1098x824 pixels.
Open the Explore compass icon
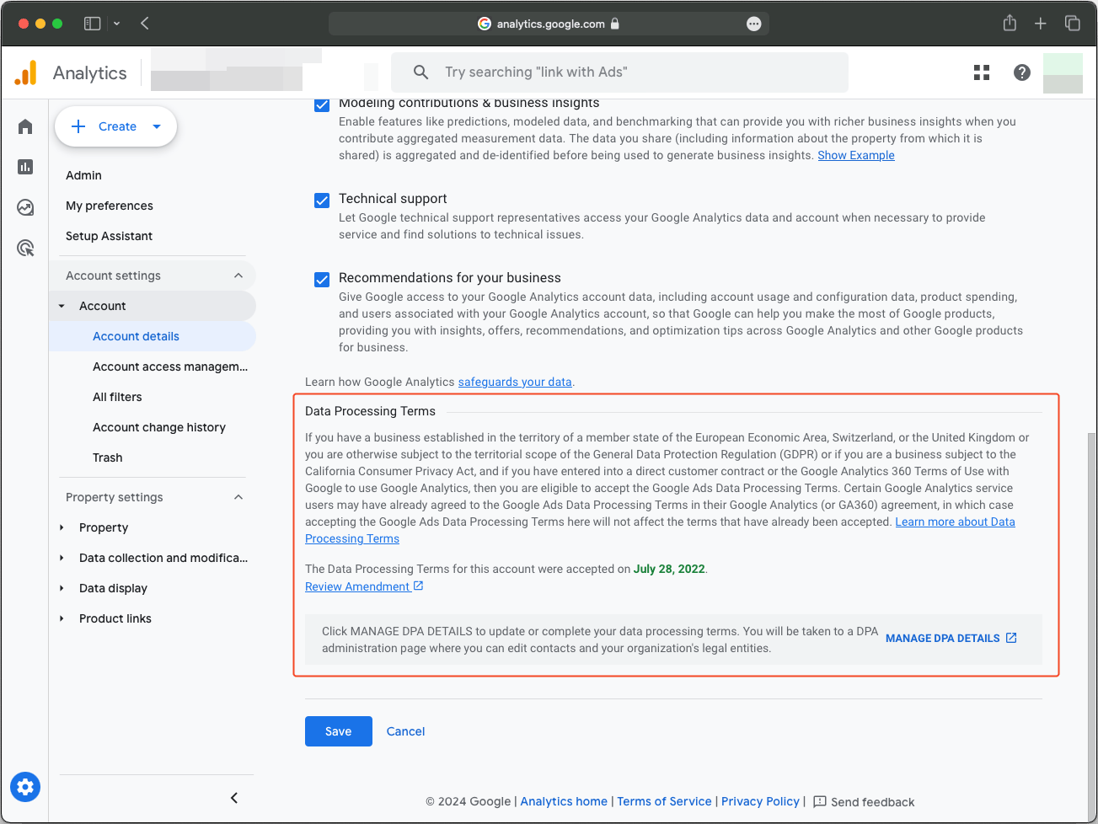click(24, 207)
